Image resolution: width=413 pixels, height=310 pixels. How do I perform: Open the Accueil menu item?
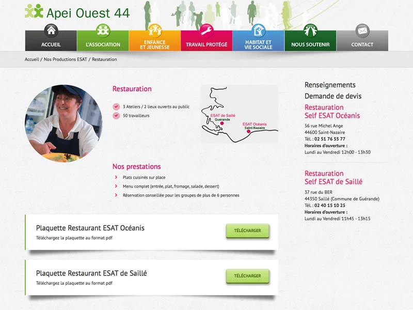(x=51, y=41)
